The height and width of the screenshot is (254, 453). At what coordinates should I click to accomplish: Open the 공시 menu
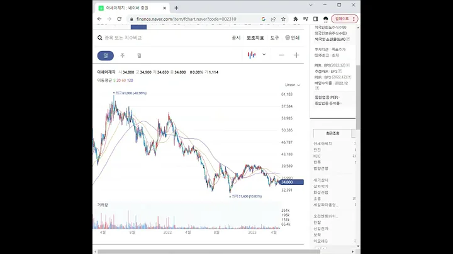pyautogui.click(x=236, y=38)
